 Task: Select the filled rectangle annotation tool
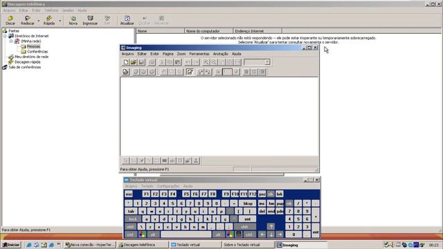click(165, 160)
